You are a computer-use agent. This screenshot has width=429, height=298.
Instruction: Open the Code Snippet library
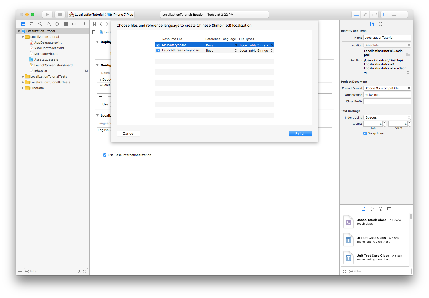[372, 209]
